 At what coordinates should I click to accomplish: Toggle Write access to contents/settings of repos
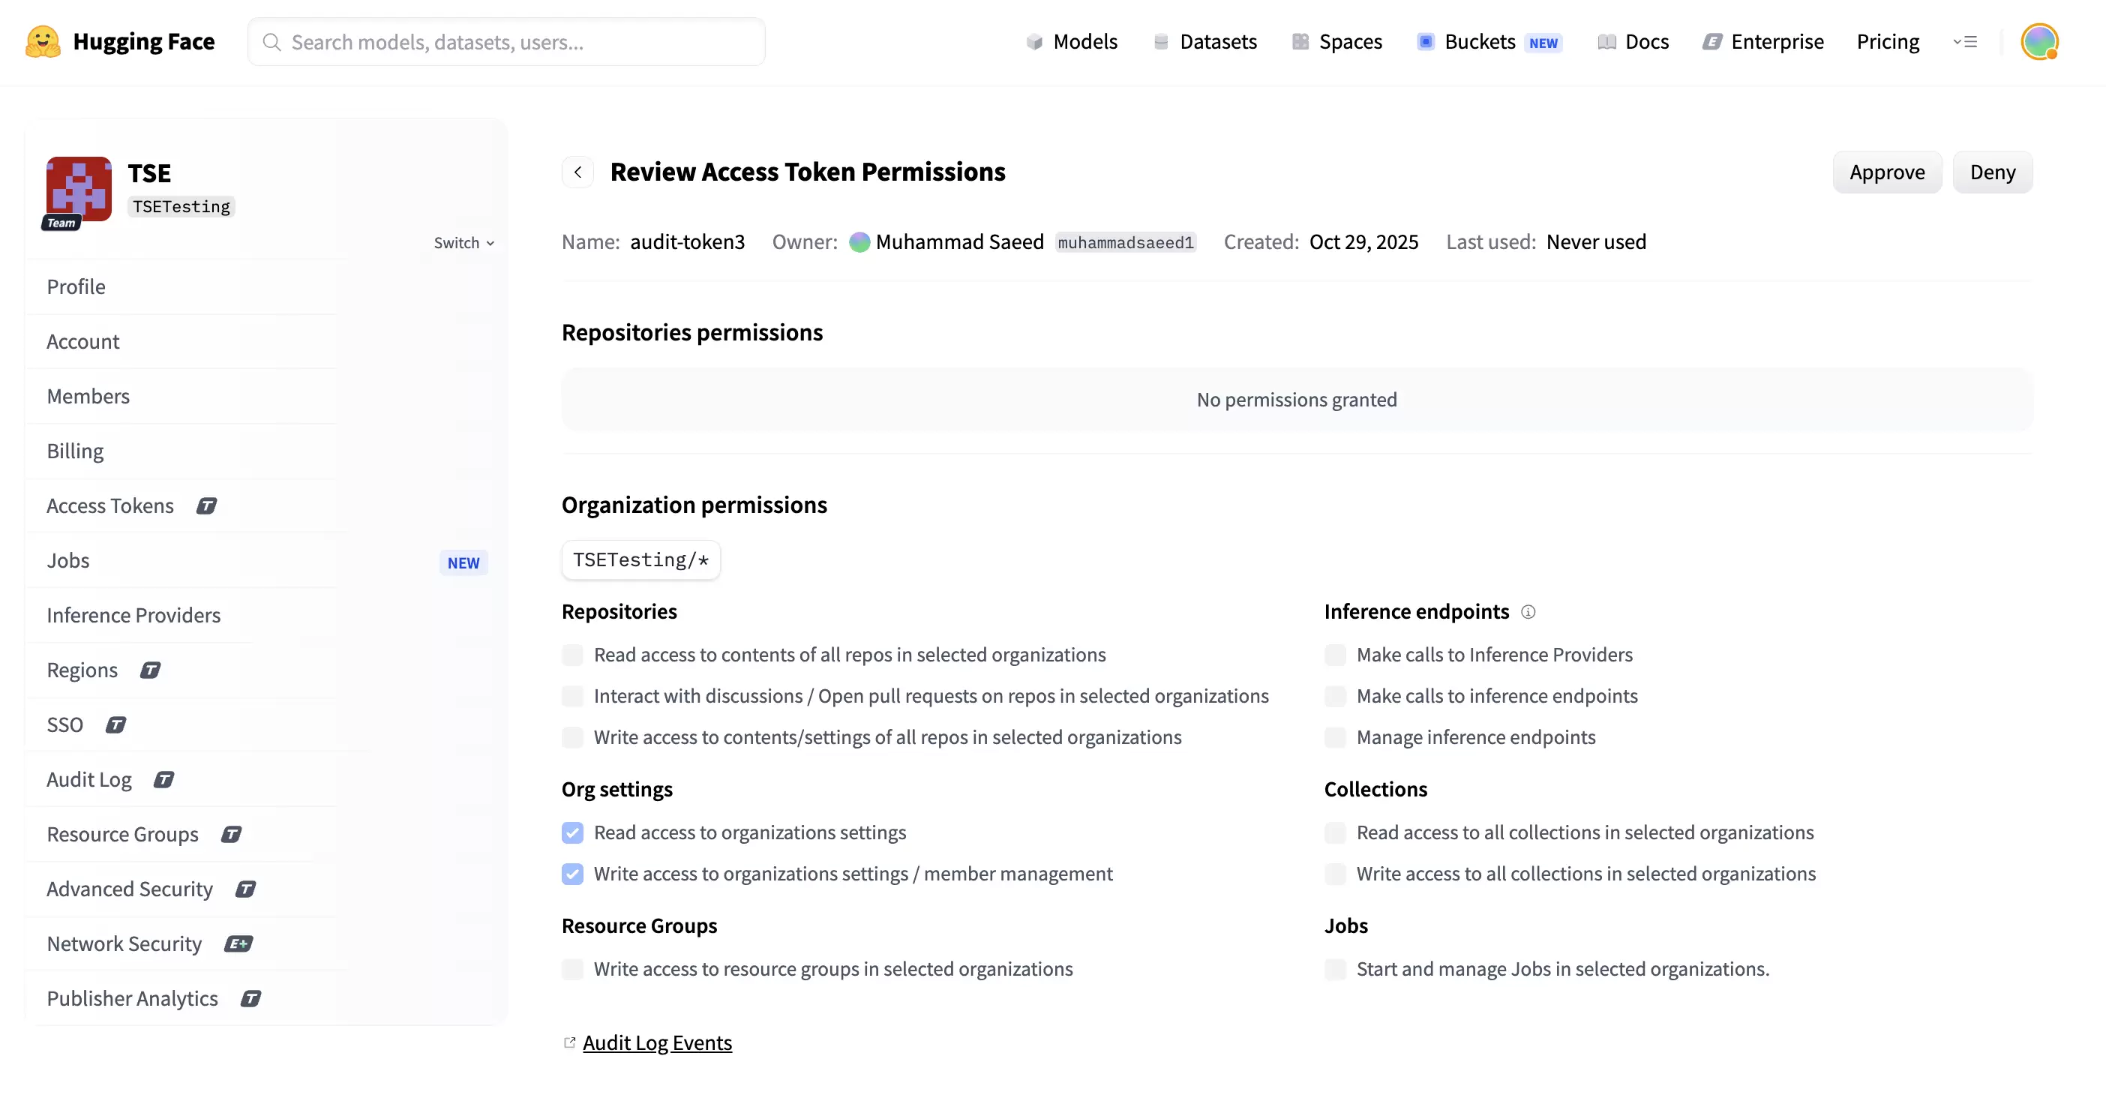[x=572, y=737]
